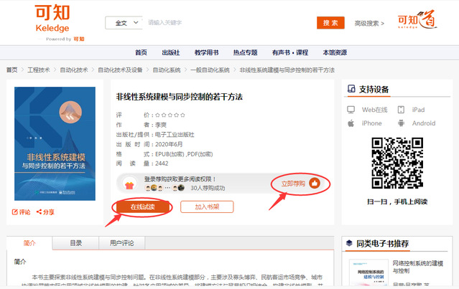Switch to the 用户评论 tab

[121, 243]
